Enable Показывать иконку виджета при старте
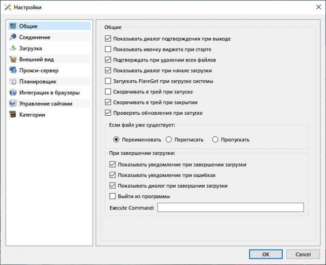326x265 pixels. coord(108,49)
